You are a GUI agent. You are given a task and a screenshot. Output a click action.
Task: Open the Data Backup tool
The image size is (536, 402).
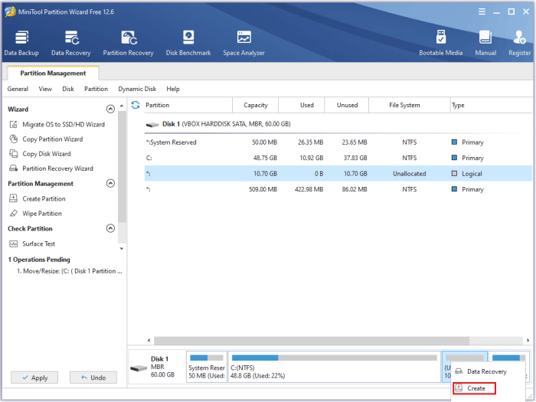click(21, 43)
